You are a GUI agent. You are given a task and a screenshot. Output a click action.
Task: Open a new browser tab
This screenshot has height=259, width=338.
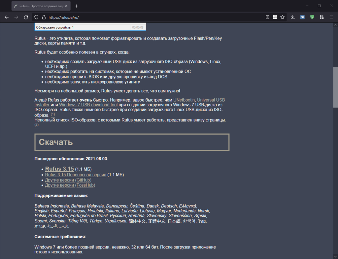76,6
